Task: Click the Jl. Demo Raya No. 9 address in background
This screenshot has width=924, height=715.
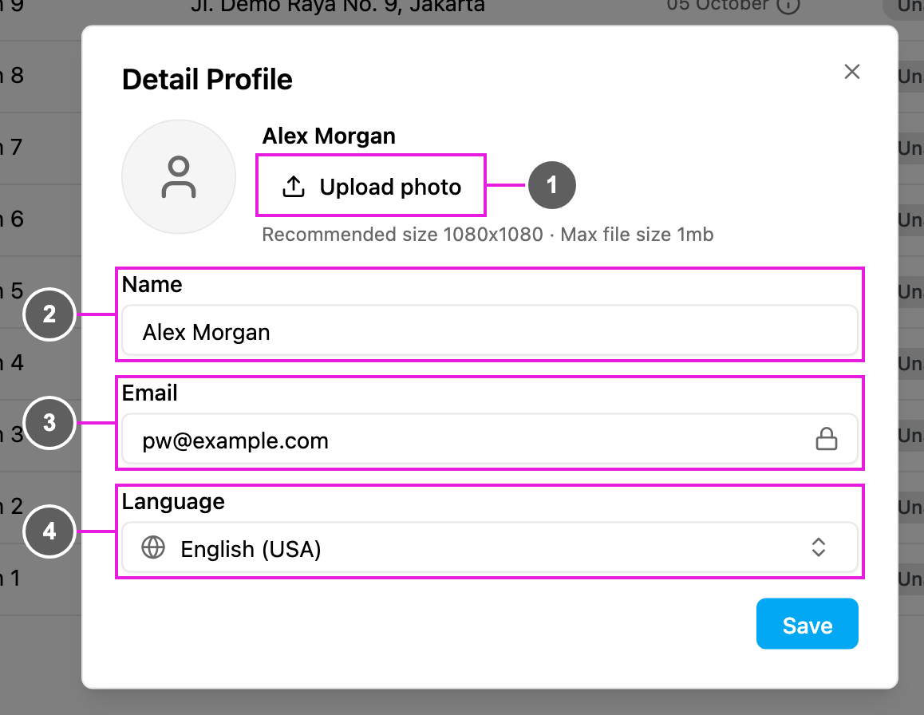Action: click(x=338, y=6)
